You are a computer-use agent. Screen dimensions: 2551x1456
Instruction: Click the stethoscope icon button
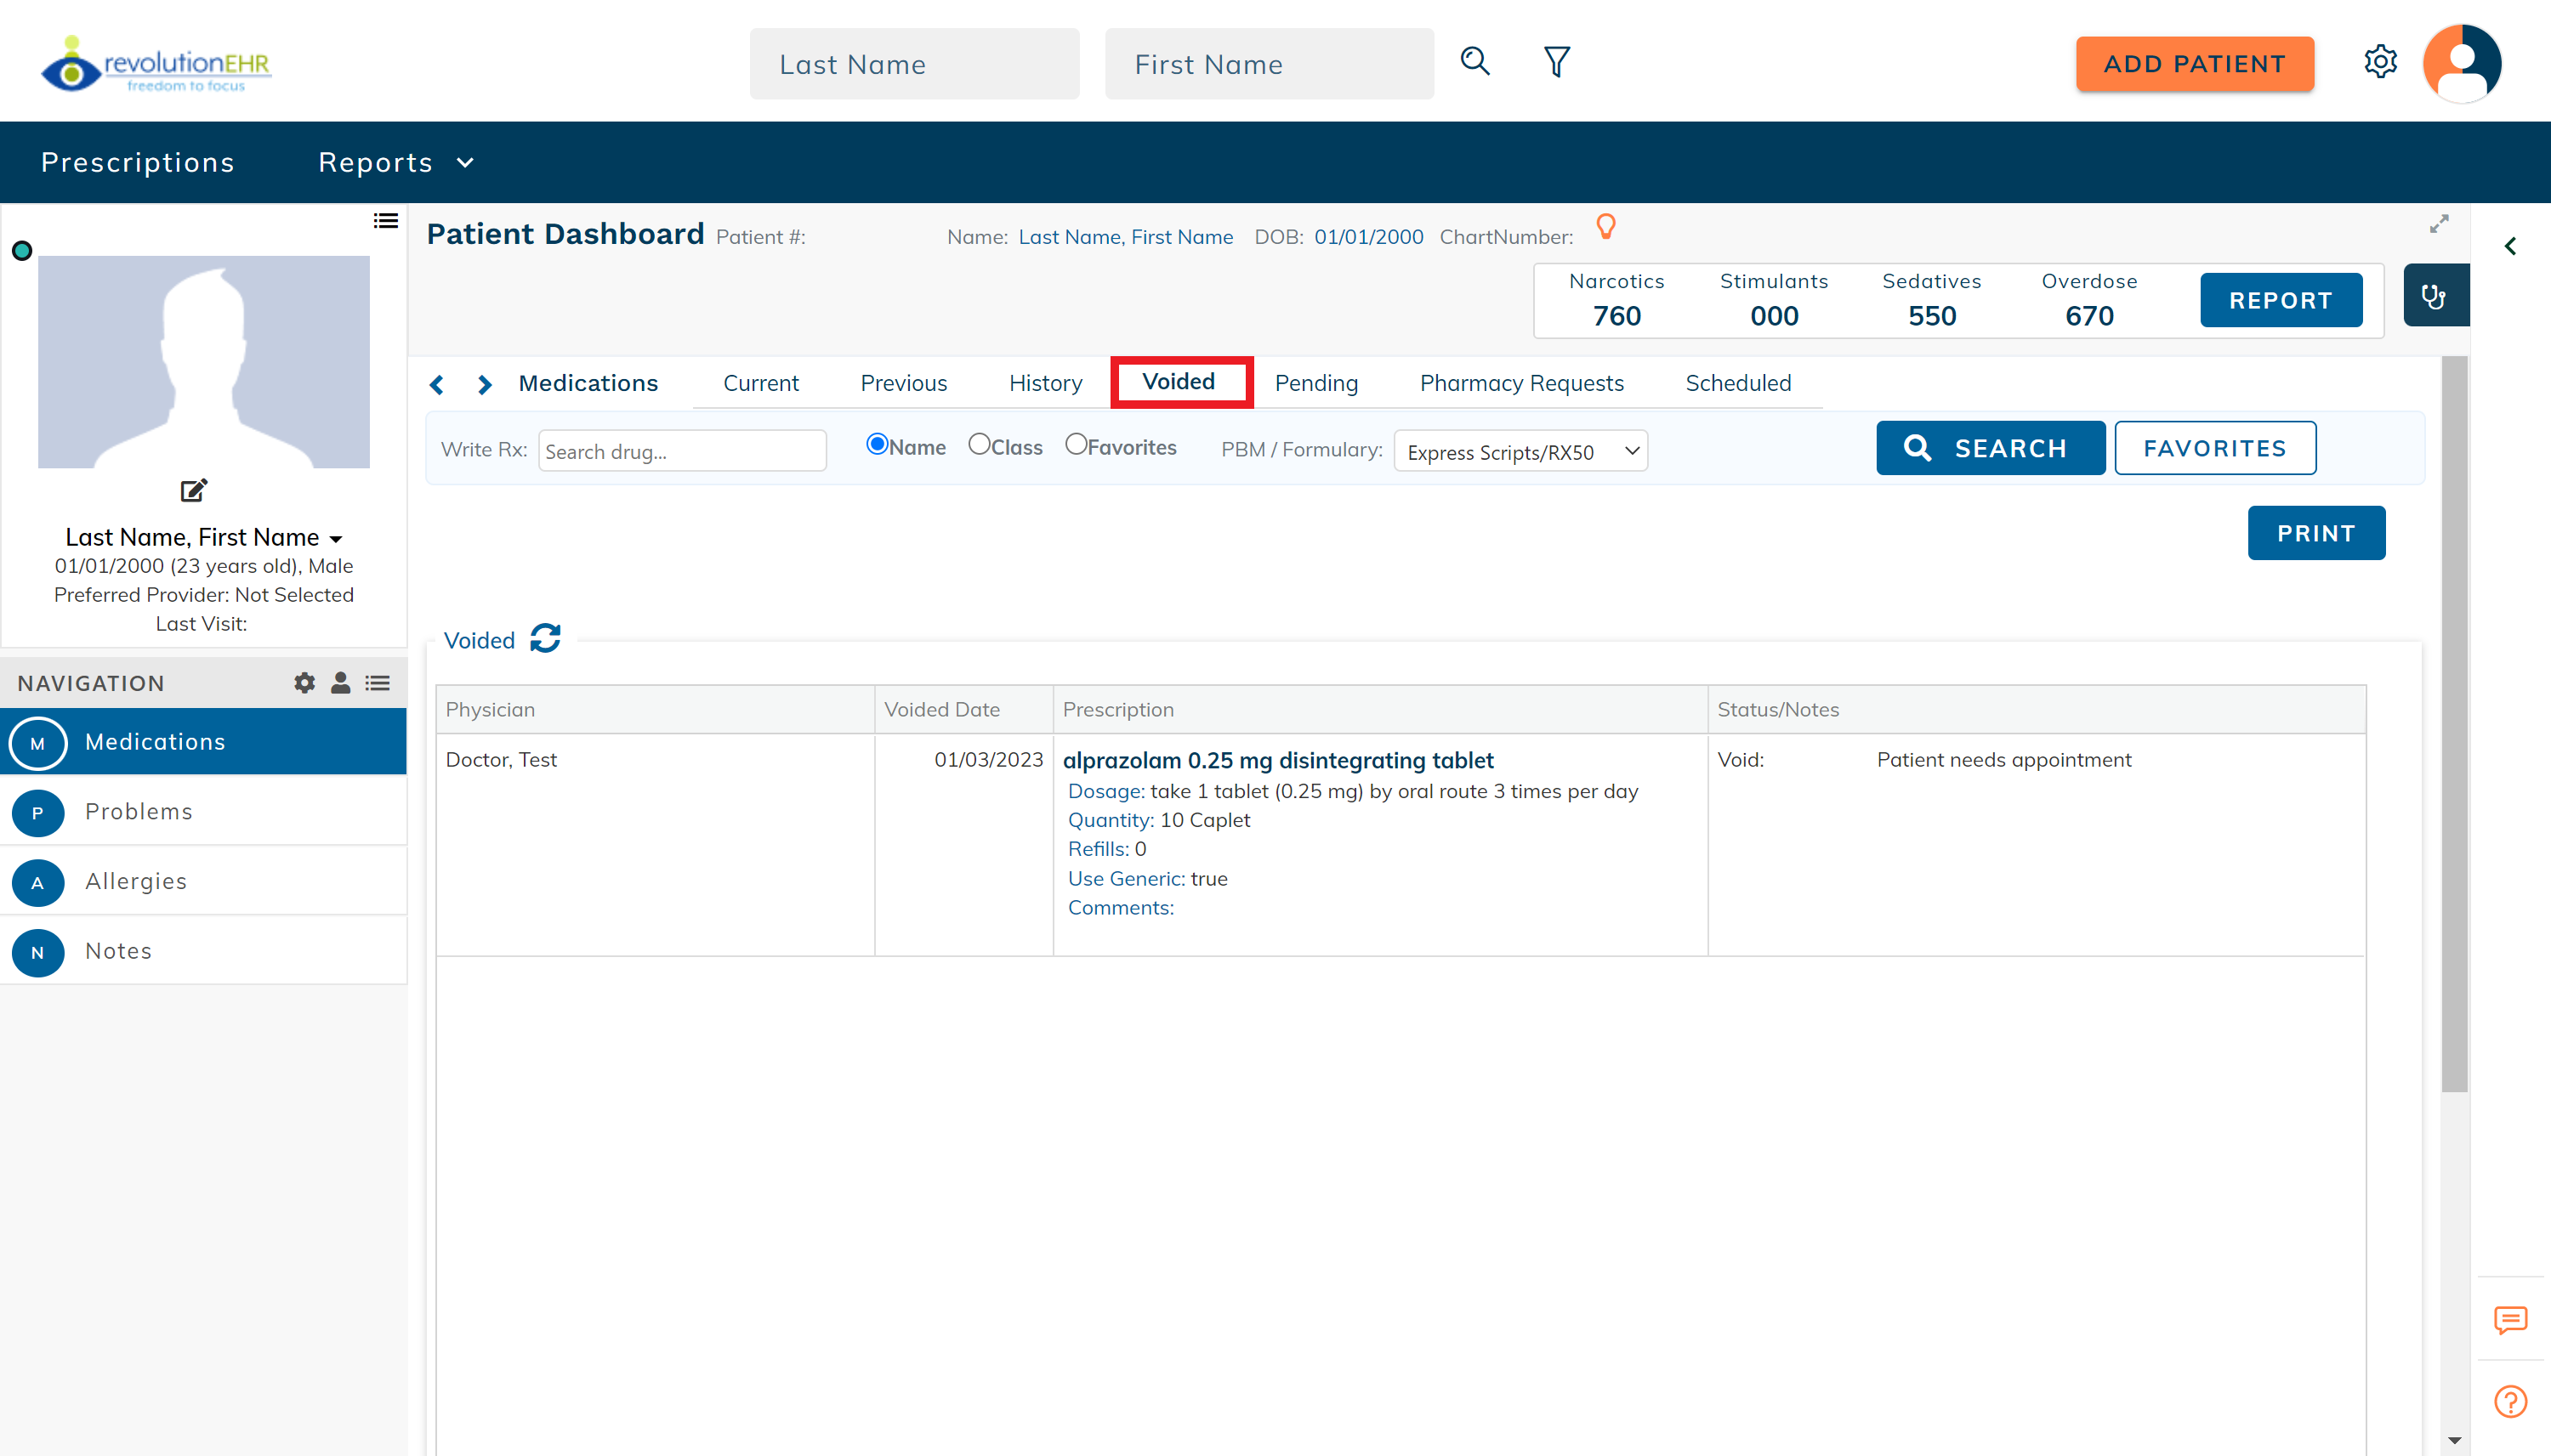[x=2434, y=296]
